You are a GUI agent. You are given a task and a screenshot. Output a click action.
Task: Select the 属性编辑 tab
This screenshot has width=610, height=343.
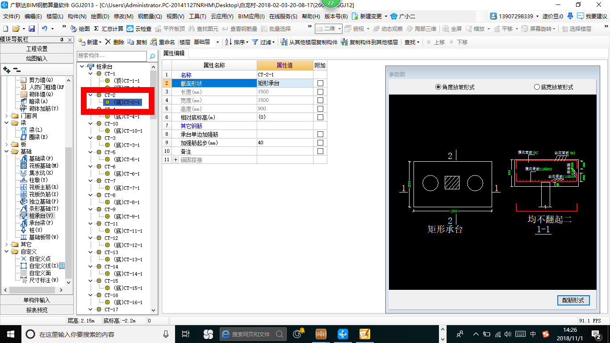coord(174,53)
